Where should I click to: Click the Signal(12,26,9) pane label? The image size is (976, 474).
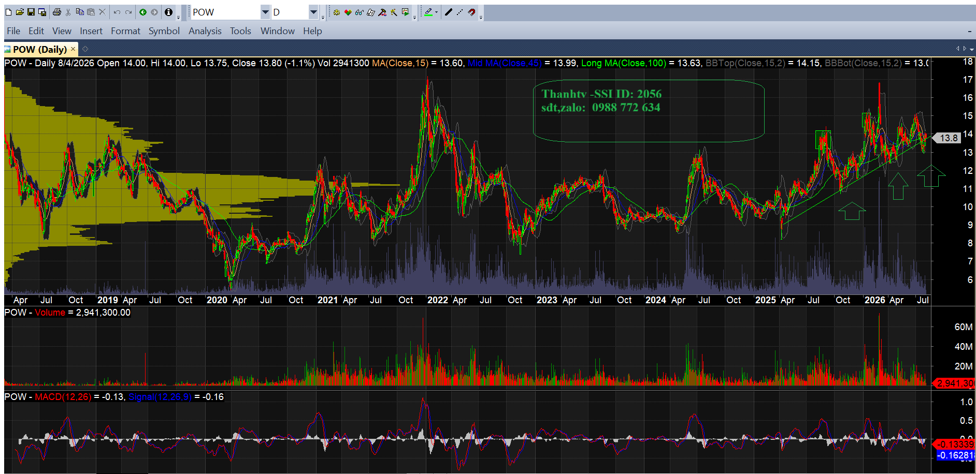click(x=160, y=397)
